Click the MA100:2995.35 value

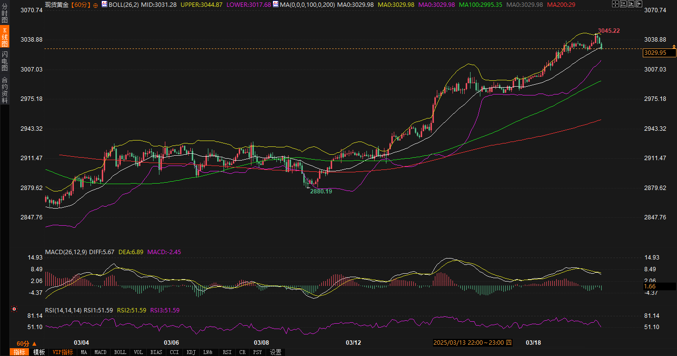480,4
